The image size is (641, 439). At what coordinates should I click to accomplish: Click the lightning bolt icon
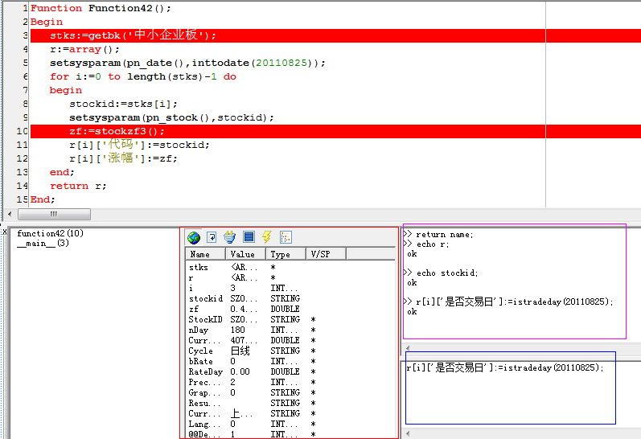[267, 237]
